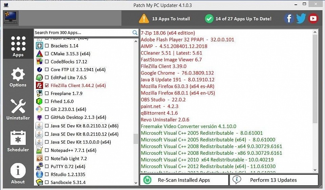Click the Sandboxie app icon
The image size is (325, 190).
[x=39, y=182]
